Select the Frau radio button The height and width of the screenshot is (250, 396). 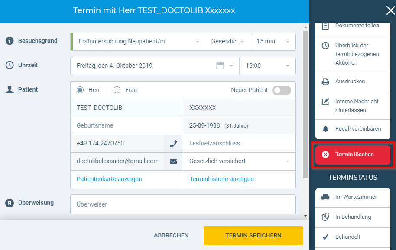point(117,90)
